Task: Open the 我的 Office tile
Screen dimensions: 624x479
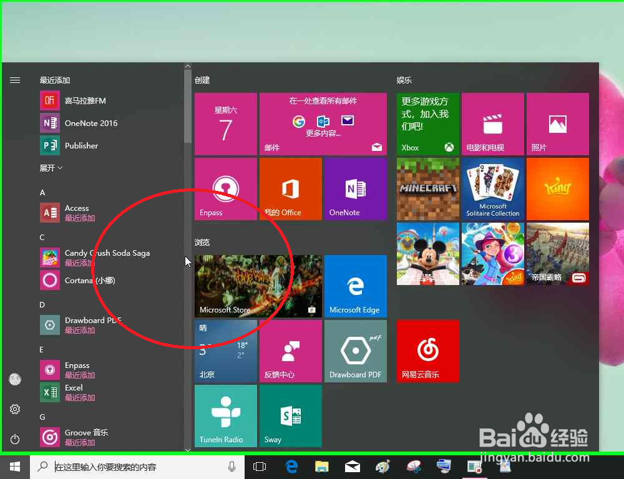Action: point(291,189)
